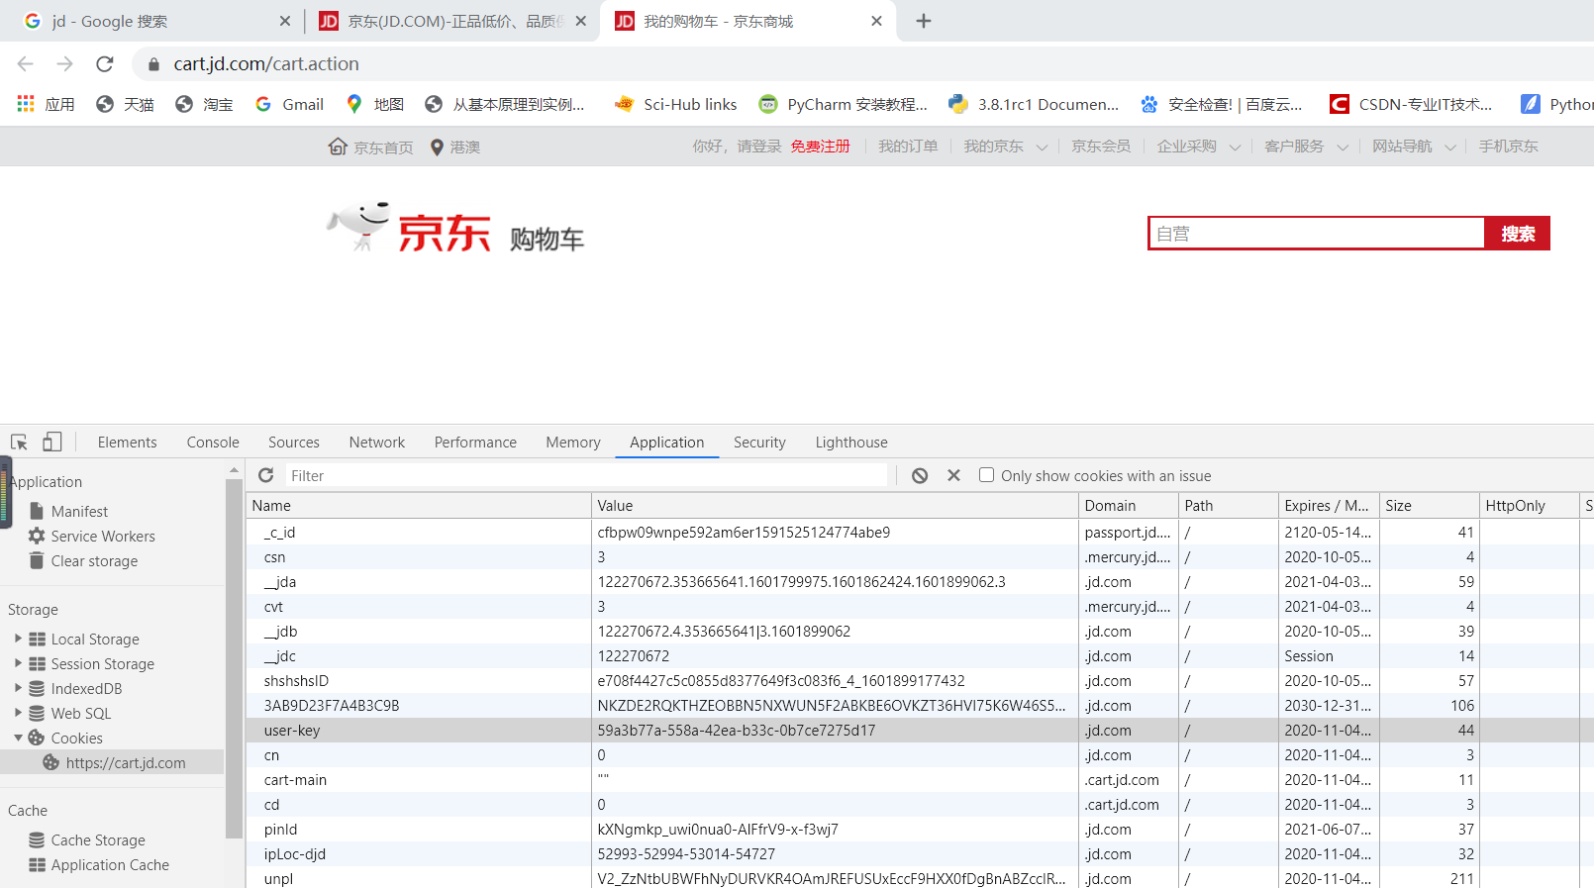The width and height of the screenshot is (1594, 888).
Task: Switch to the Network tab
Action: point(377,442)
